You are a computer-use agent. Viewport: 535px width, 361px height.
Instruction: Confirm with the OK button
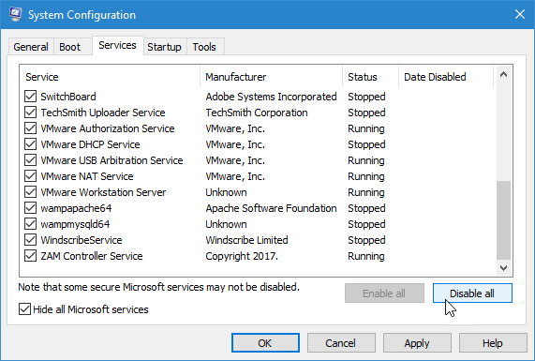point(265,342)
